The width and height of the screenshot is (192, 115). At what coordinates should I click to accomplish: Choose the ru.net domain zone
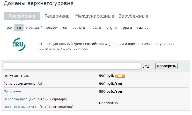point(143,28)
